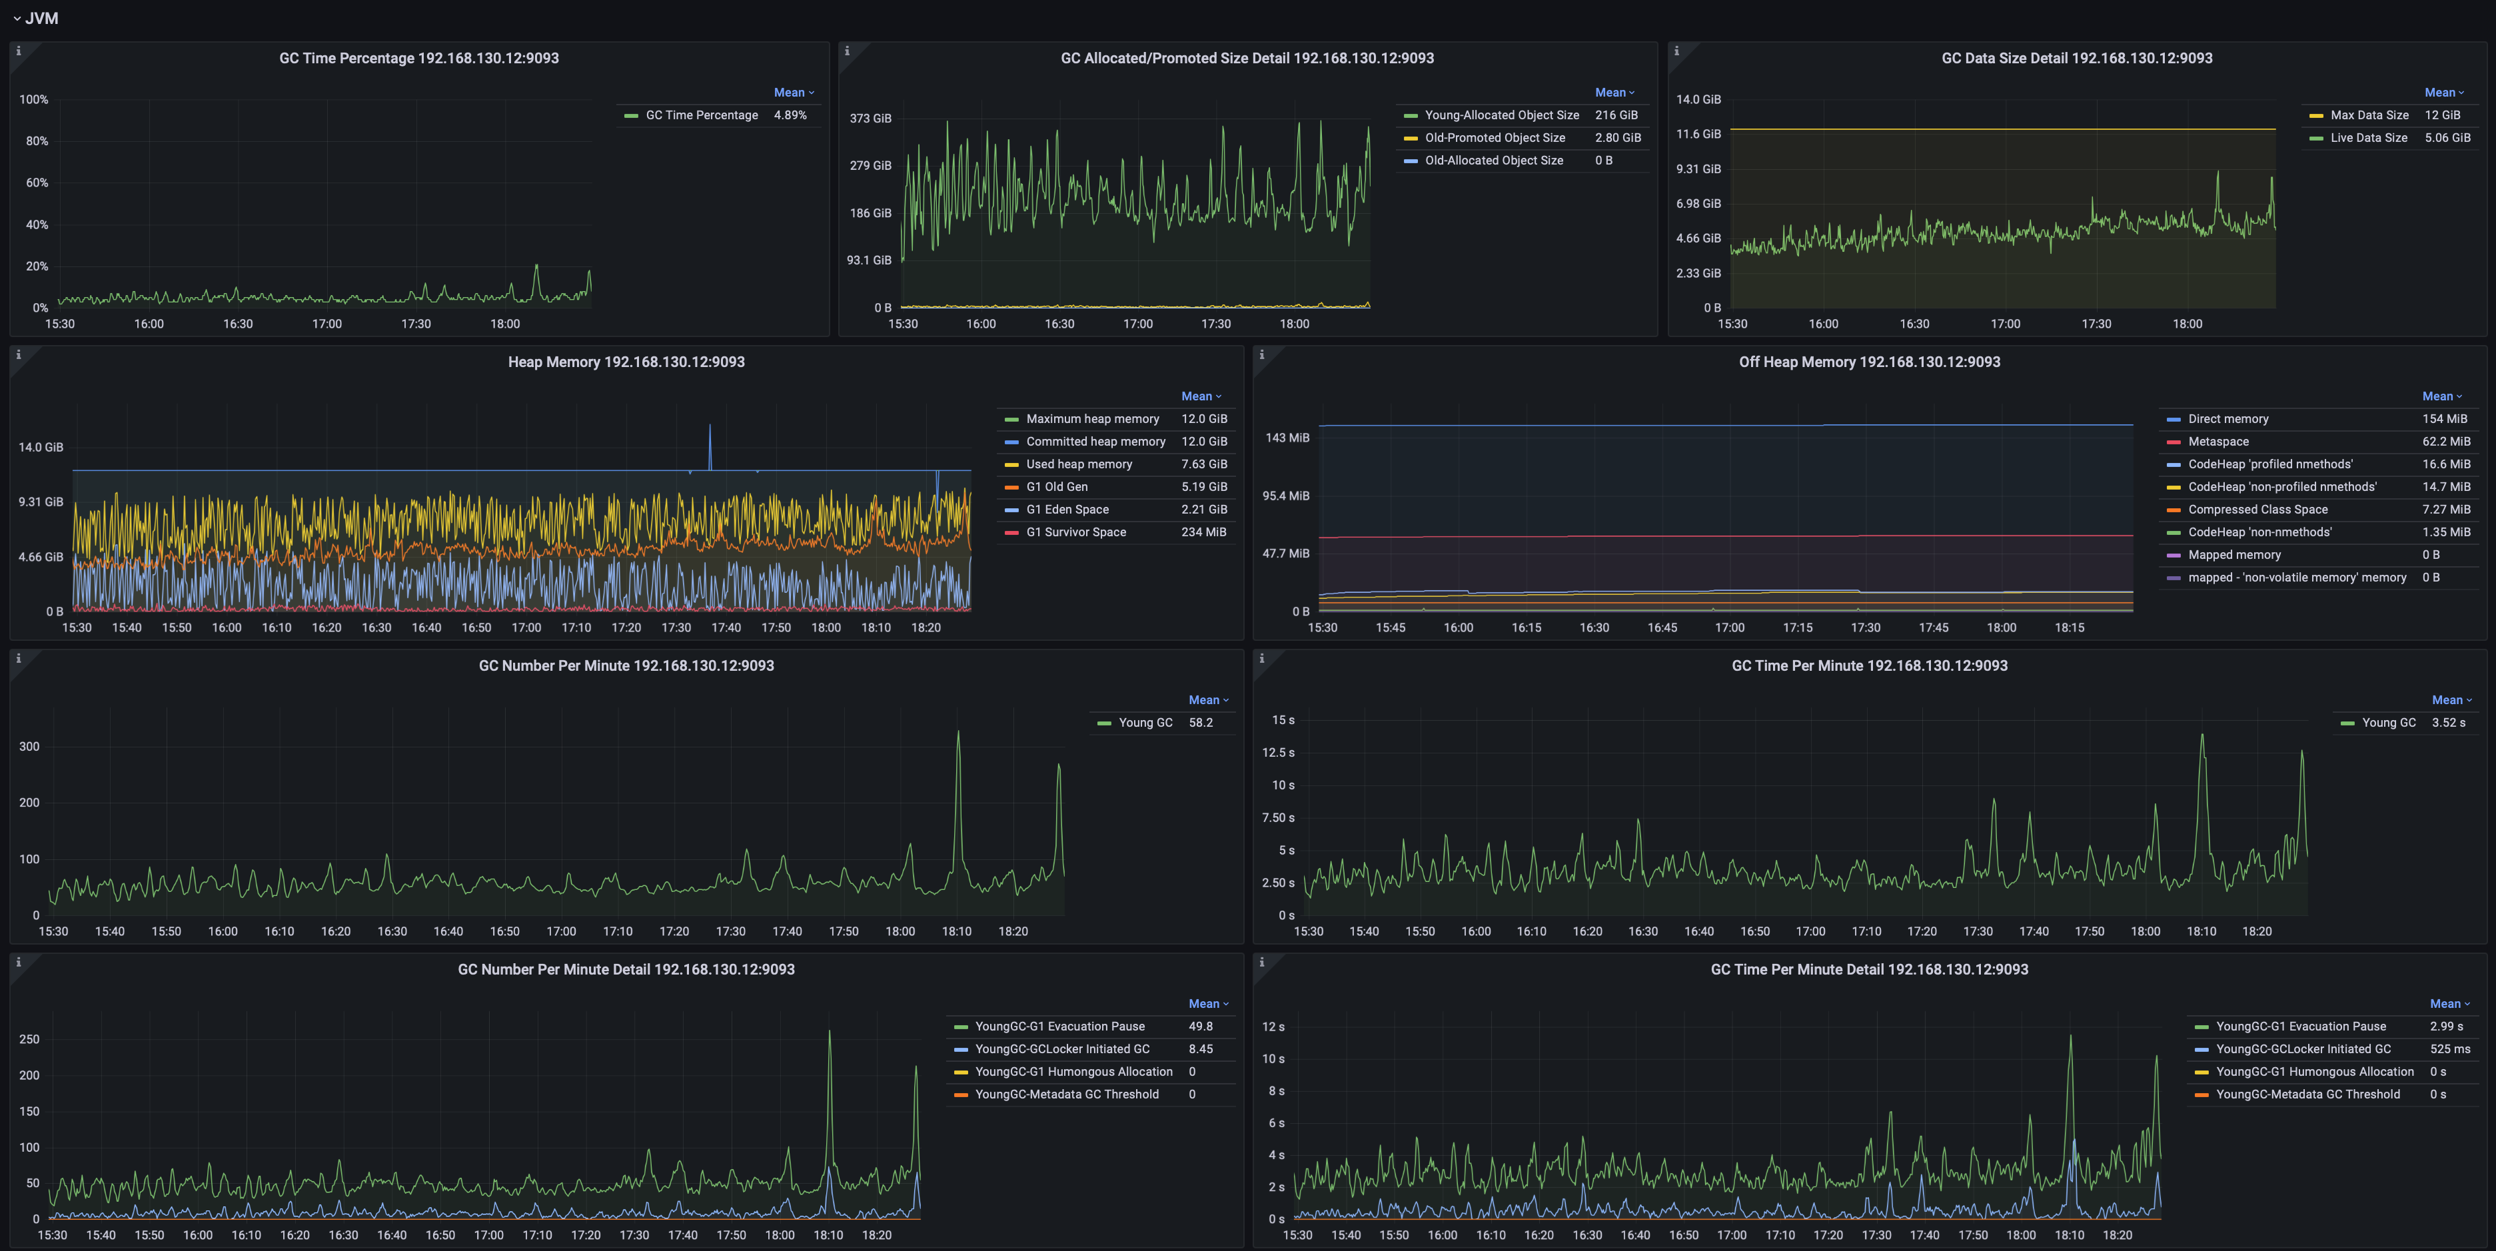
Task: Open Mean sort dropdown in Heap Memory legend
Action: [1201, 396]
